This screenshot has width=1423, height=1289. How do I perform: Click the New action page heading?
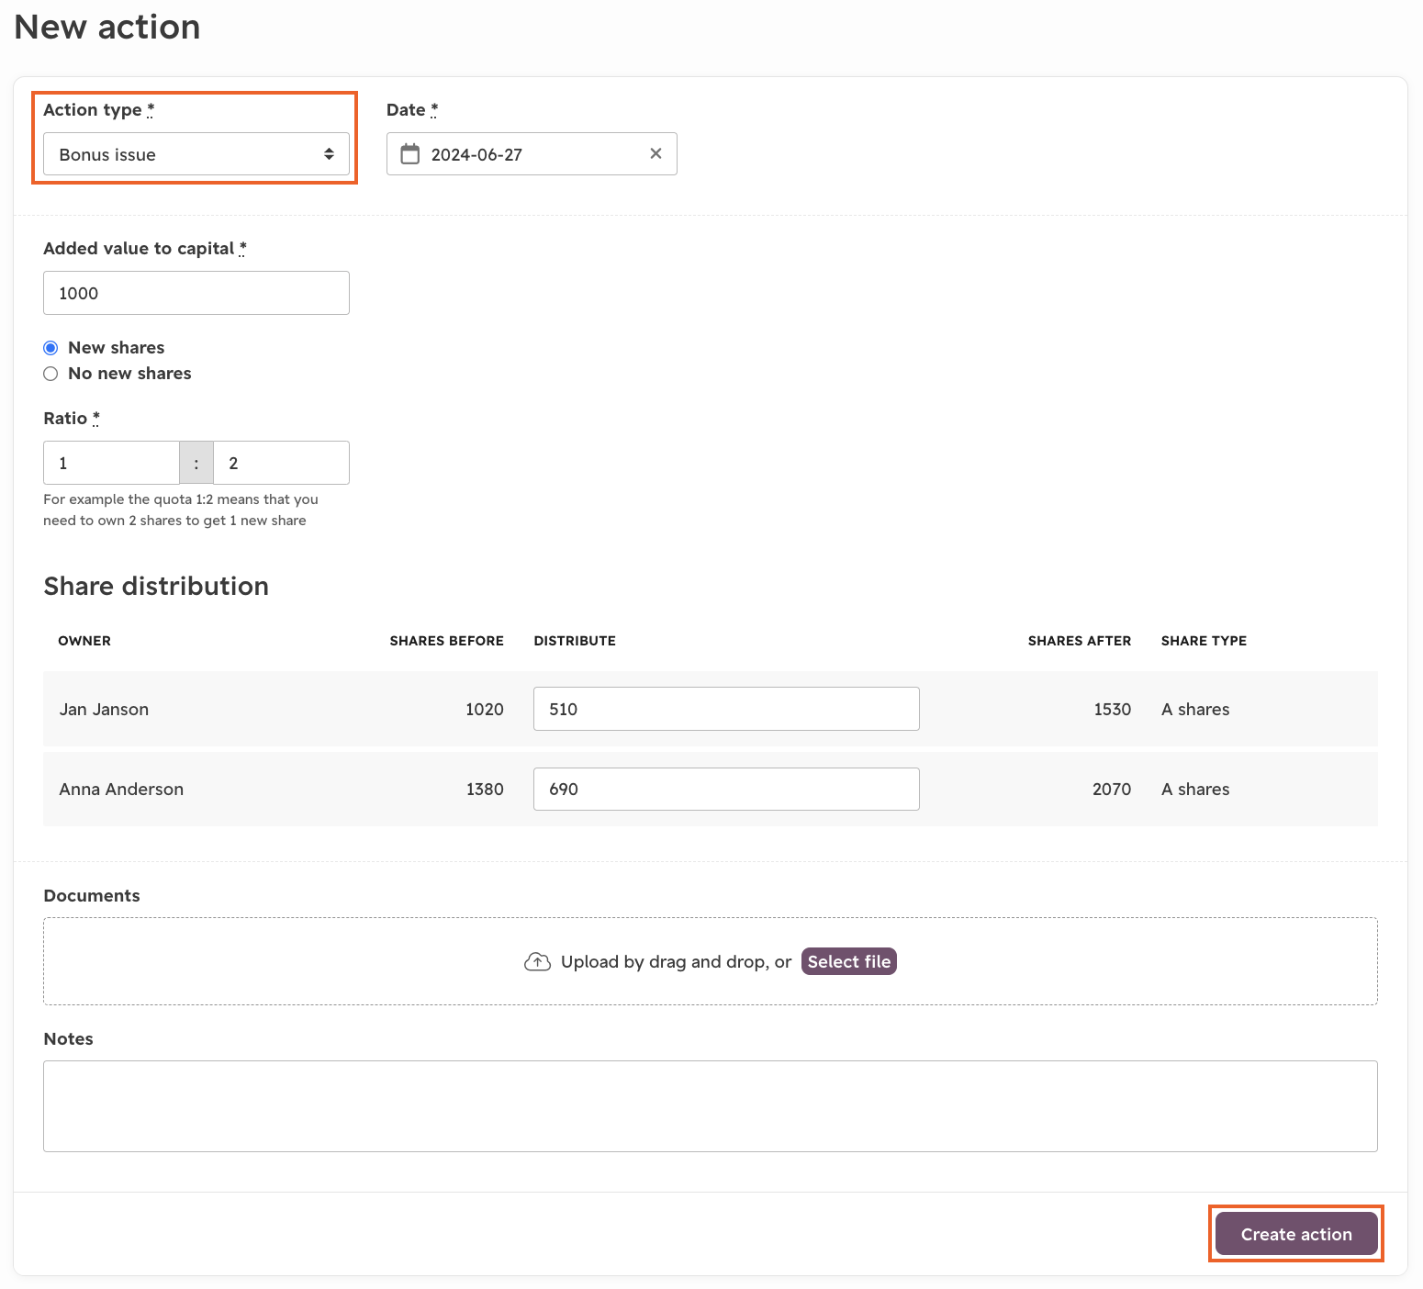[x=107, y=28]
